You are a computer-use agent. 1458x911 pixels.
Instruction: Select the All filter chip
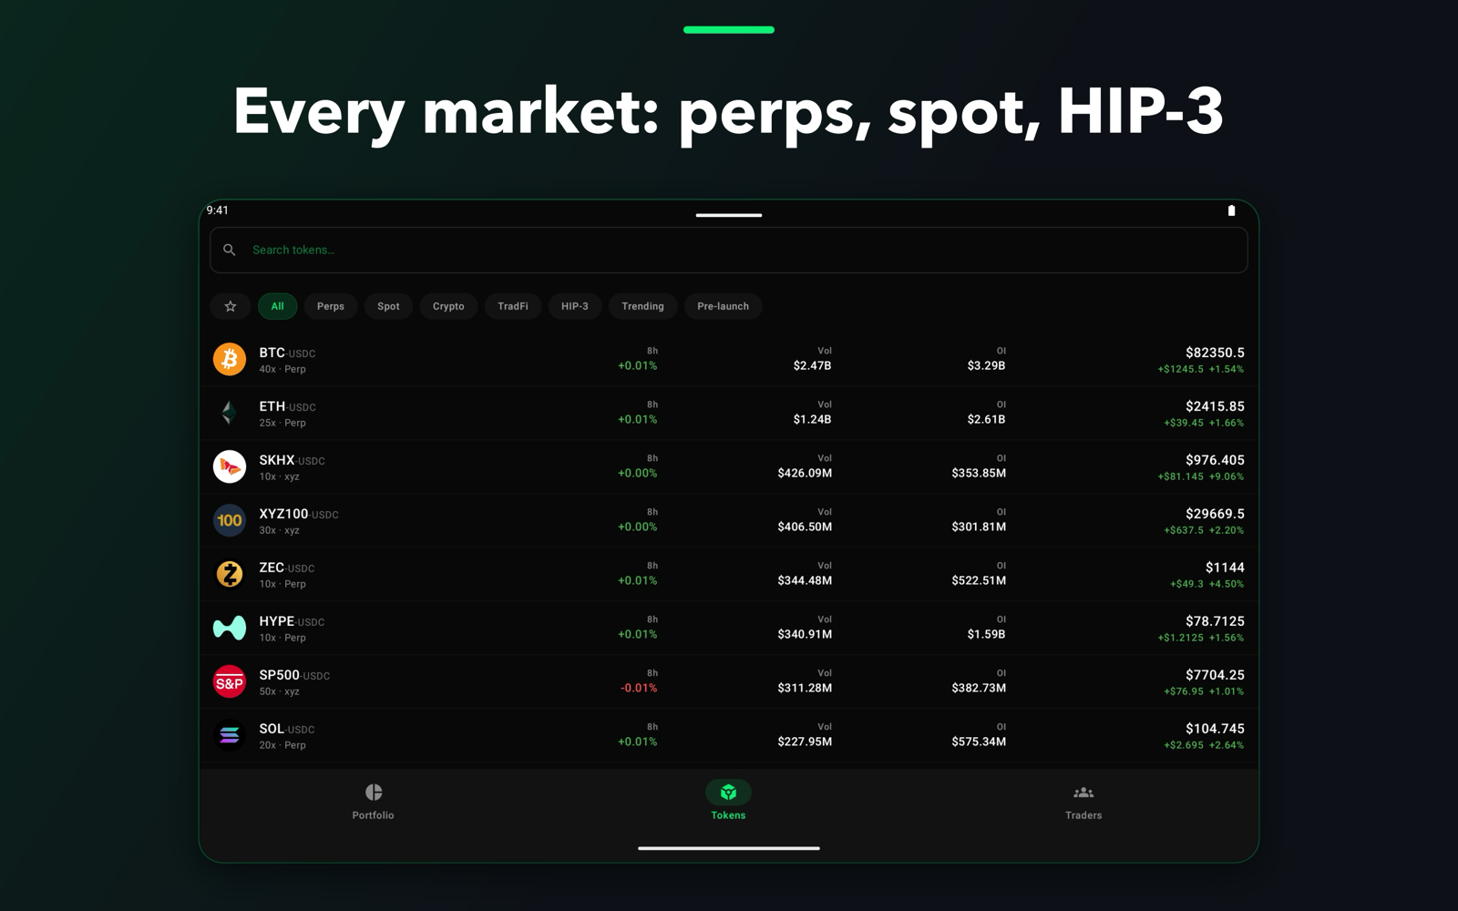pos(278,306)
